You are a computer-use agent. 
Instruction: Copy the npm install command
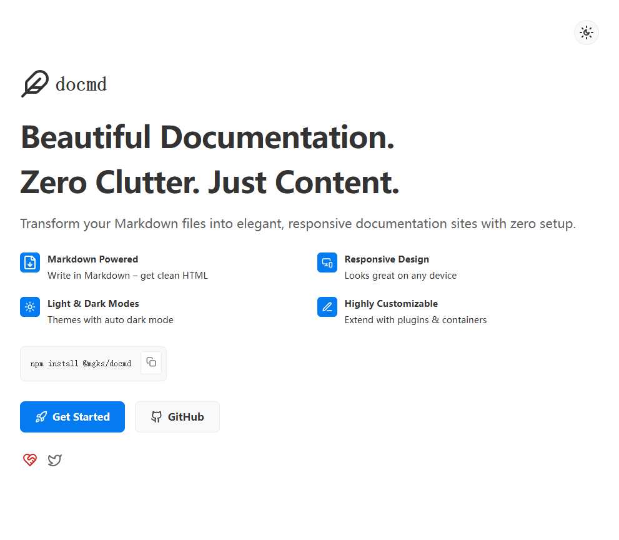[151, 362]
